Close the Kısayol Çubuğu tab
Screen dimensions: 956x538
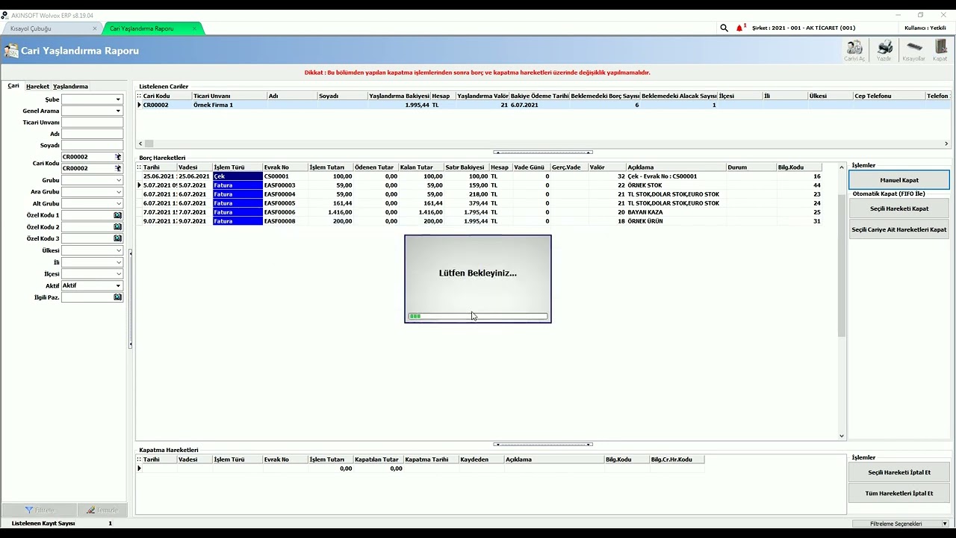tap(95, 28)
